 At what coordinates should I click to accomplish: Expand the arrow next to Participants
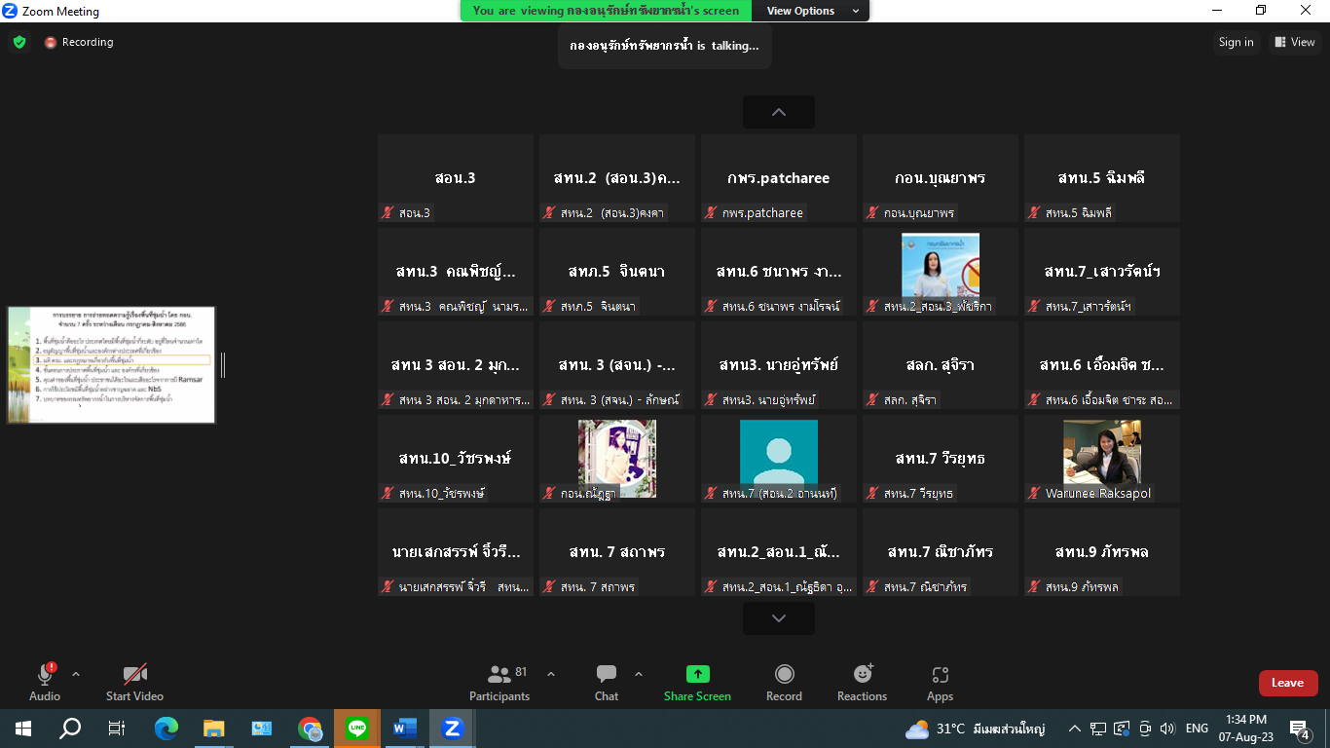tap(551, 674)
